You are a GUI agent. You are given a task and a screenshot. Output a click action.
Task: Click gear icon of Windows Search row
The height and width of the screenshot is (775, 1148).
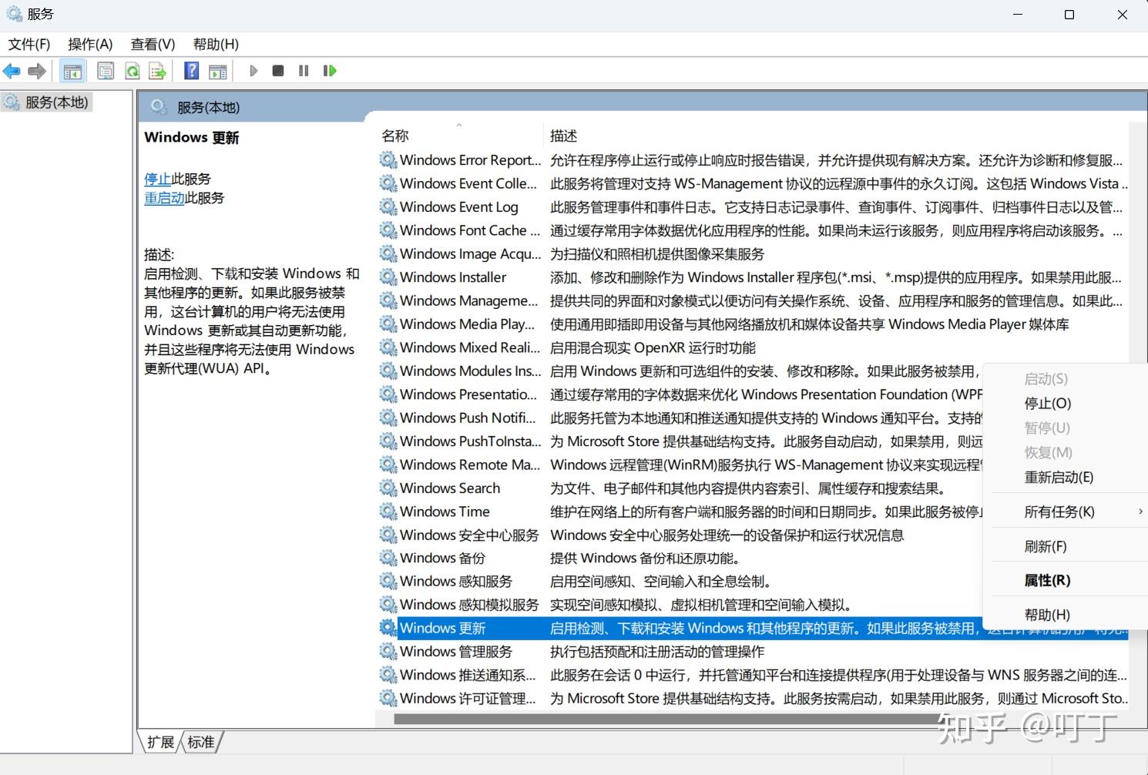point(388,488)
